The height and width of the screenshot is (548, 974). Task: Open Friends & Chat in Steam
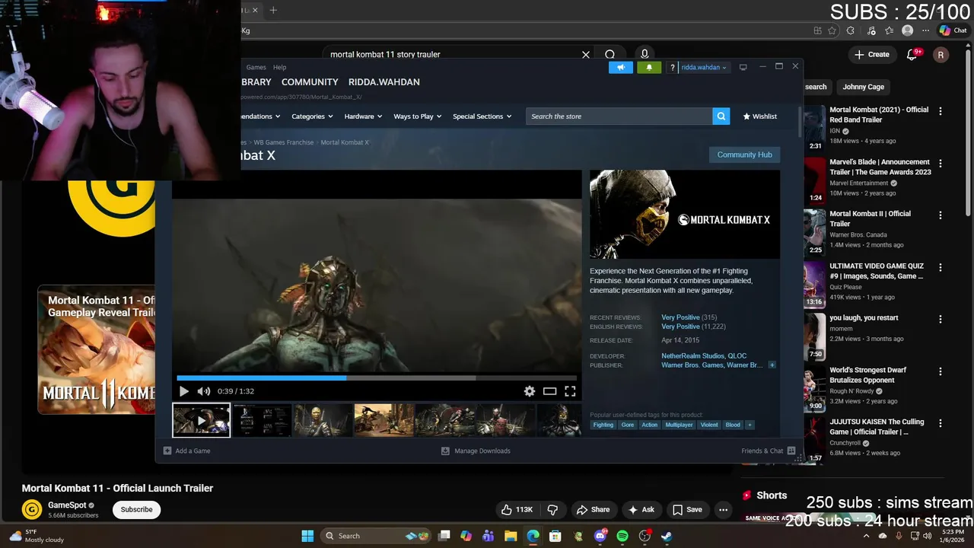click(768, 451)
